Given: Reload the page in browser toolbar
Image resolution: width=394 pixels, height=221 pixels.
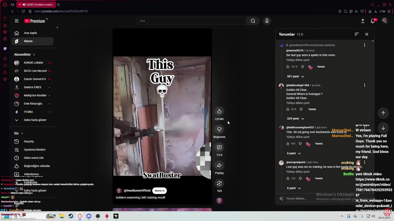Looking at the screenshot, I should point(23,11).
